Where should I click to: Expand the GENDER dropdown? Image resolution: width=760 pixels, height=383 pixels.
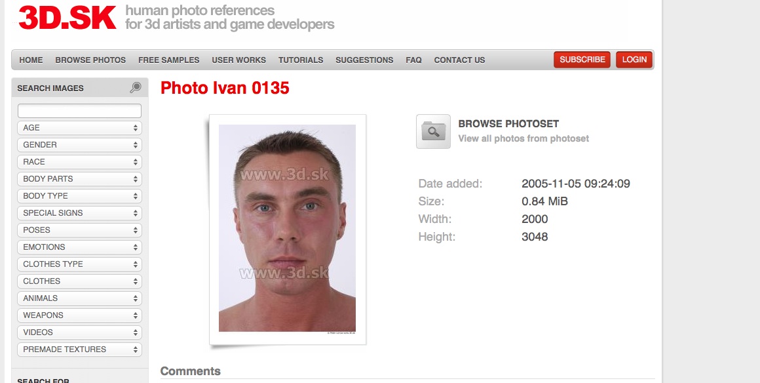[79, 145]
